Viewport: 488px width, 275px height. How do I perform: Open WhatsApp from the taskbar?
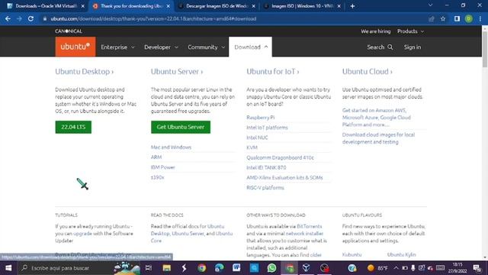point(271,268)
